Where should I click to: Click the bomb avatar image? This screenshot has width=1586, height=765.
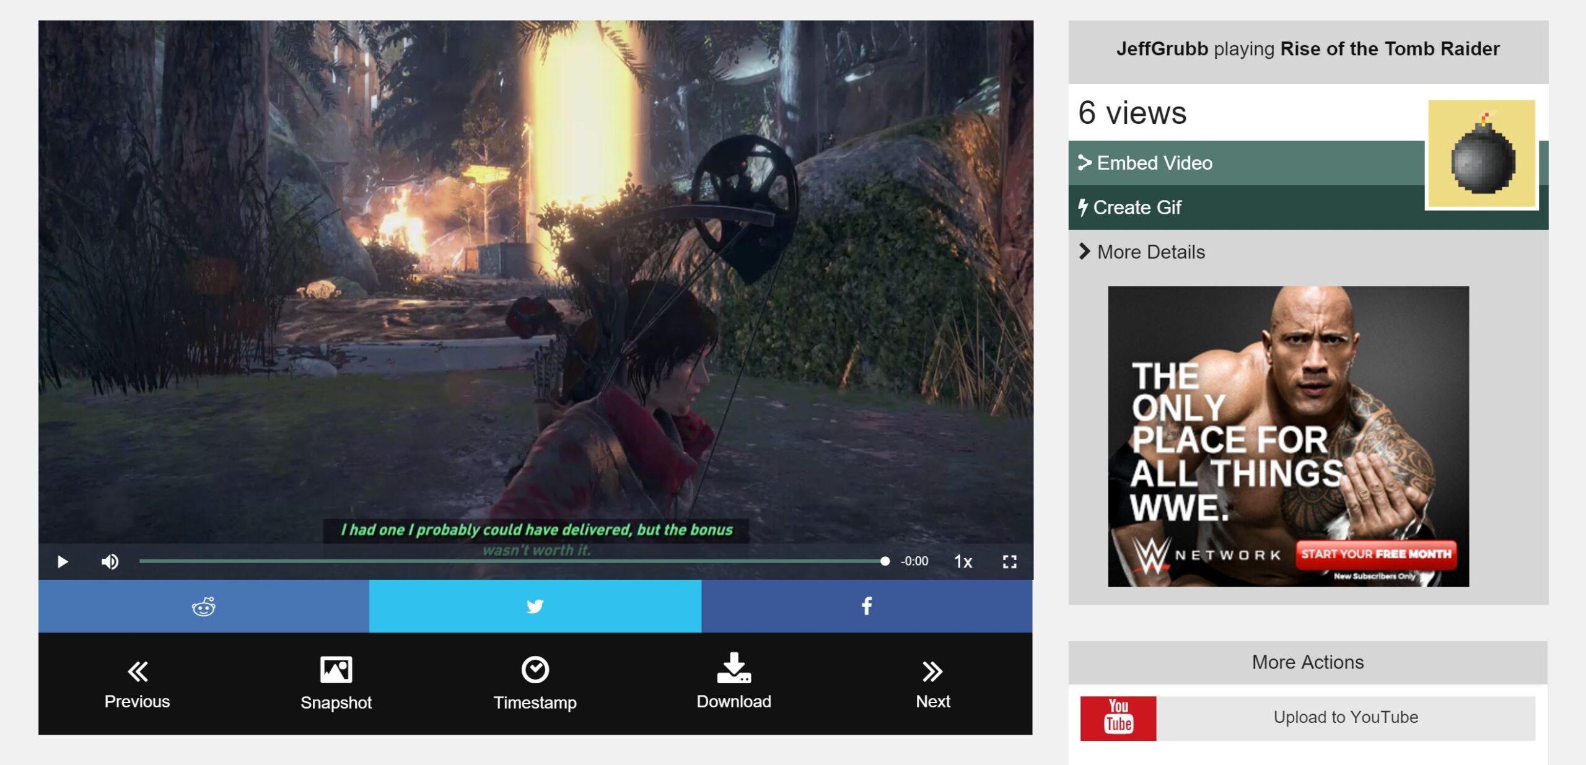[1482, 154]
